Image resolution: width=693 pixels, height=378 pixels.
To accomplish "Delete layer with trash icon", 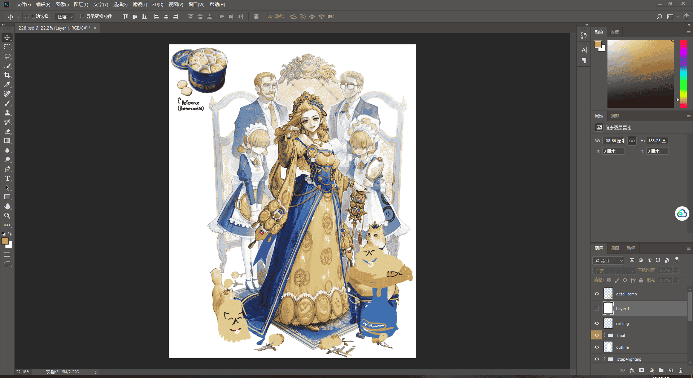I will pos(681,370).
